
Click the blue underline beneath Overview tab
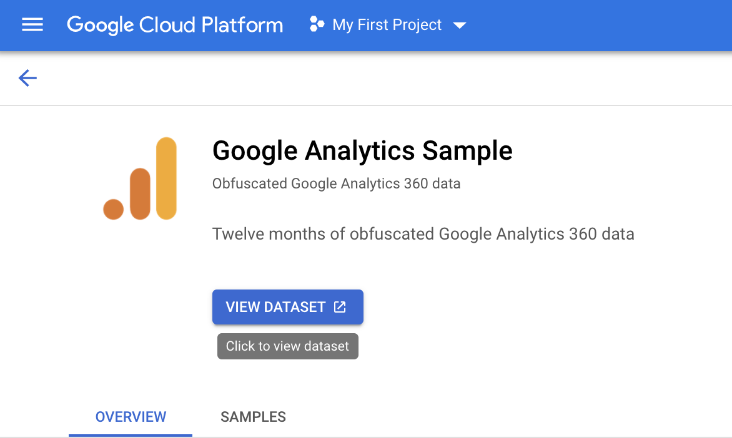pyautogui.click(x=131, y=435)
